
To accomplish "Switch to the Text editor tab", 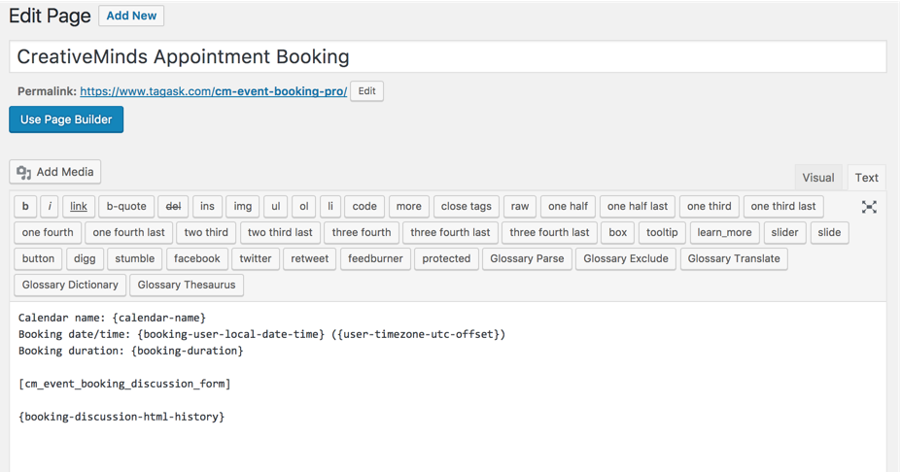I will point(866,178).
